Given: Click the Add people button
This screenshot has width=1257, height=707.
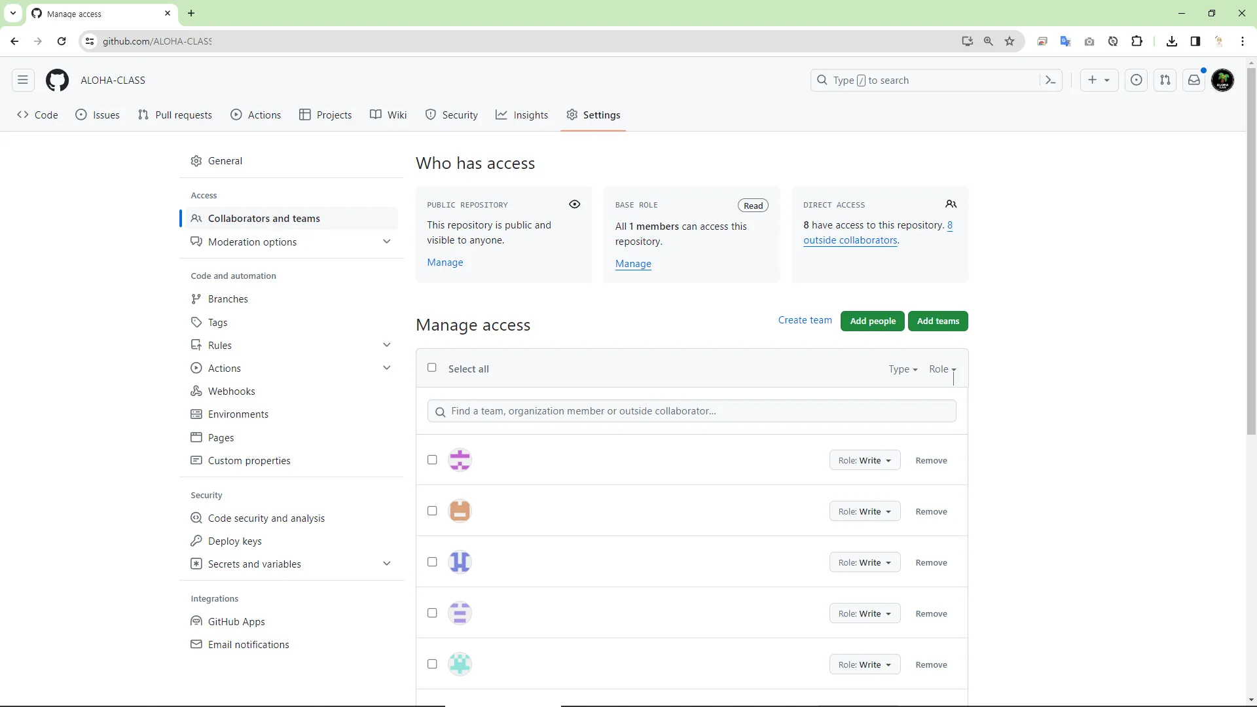Looking at the screenshot, I should (872, 321).
